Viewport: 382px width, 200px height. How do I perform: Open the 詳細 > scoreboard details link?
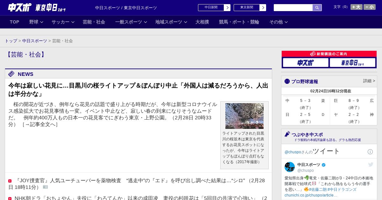[369, 81]
